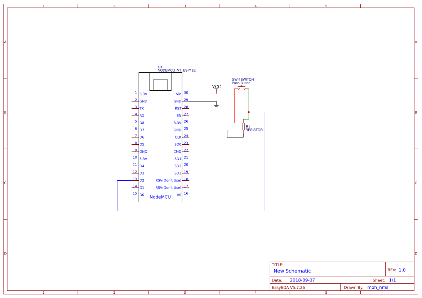This screenshot has width=422, height=298.
Task: Select the SD3 pin label
Action: click(x=178, y=173)
